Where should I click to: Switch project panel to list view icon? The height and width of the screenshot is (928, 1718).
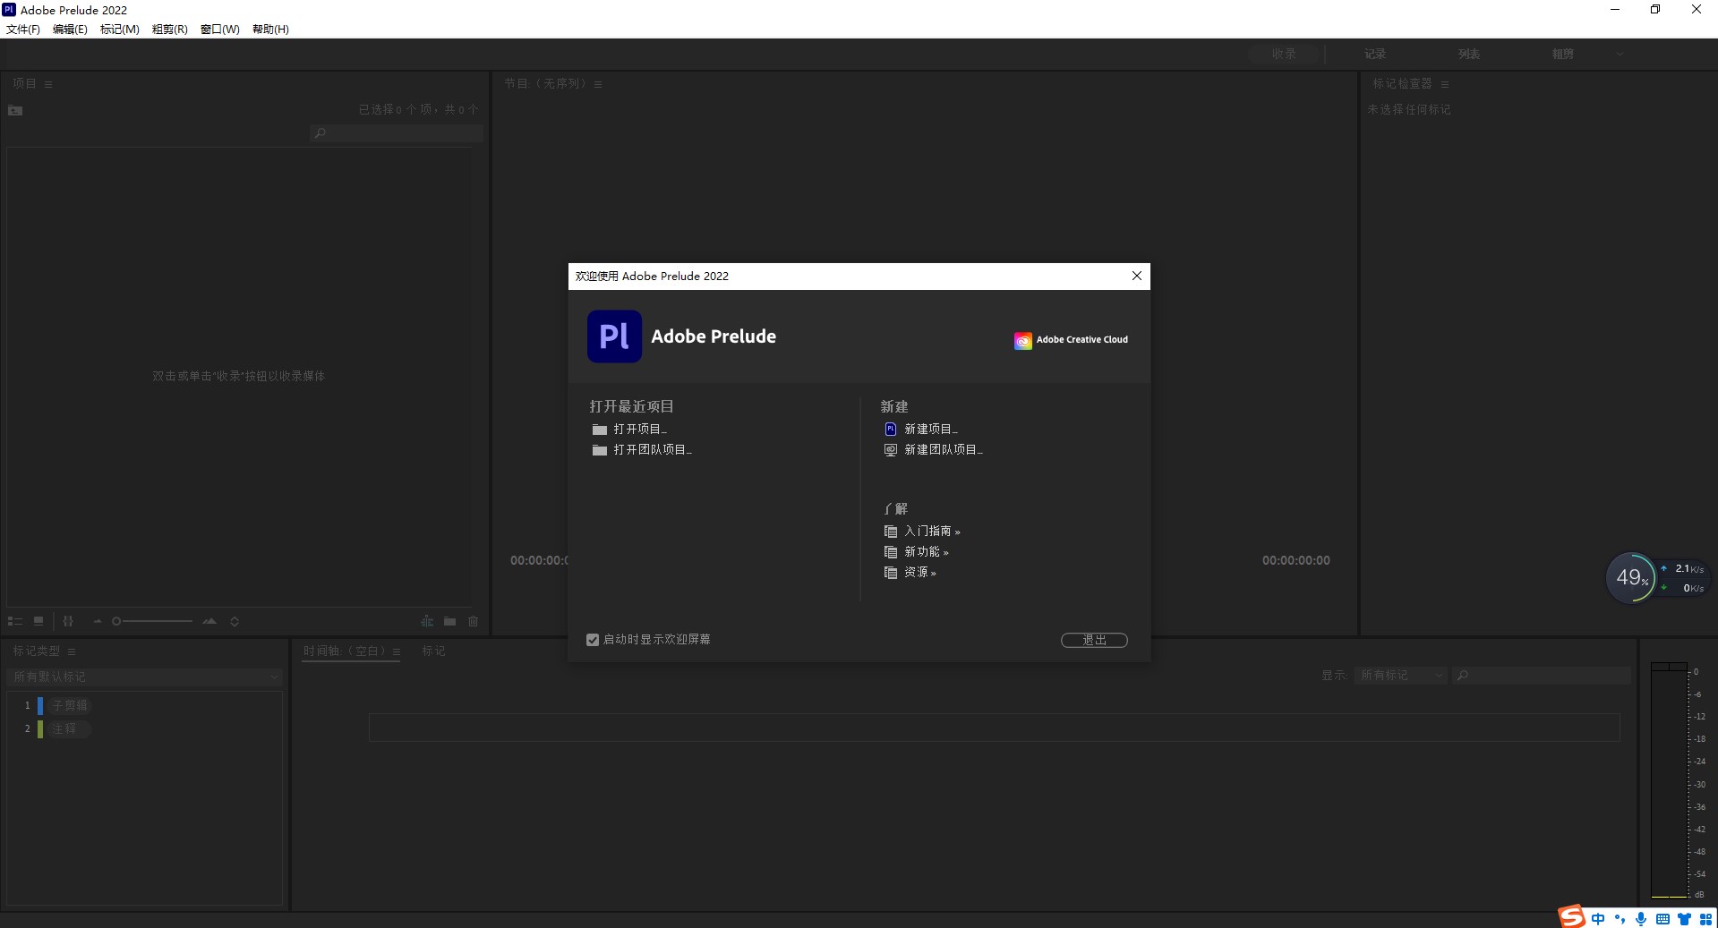point(15,621)
